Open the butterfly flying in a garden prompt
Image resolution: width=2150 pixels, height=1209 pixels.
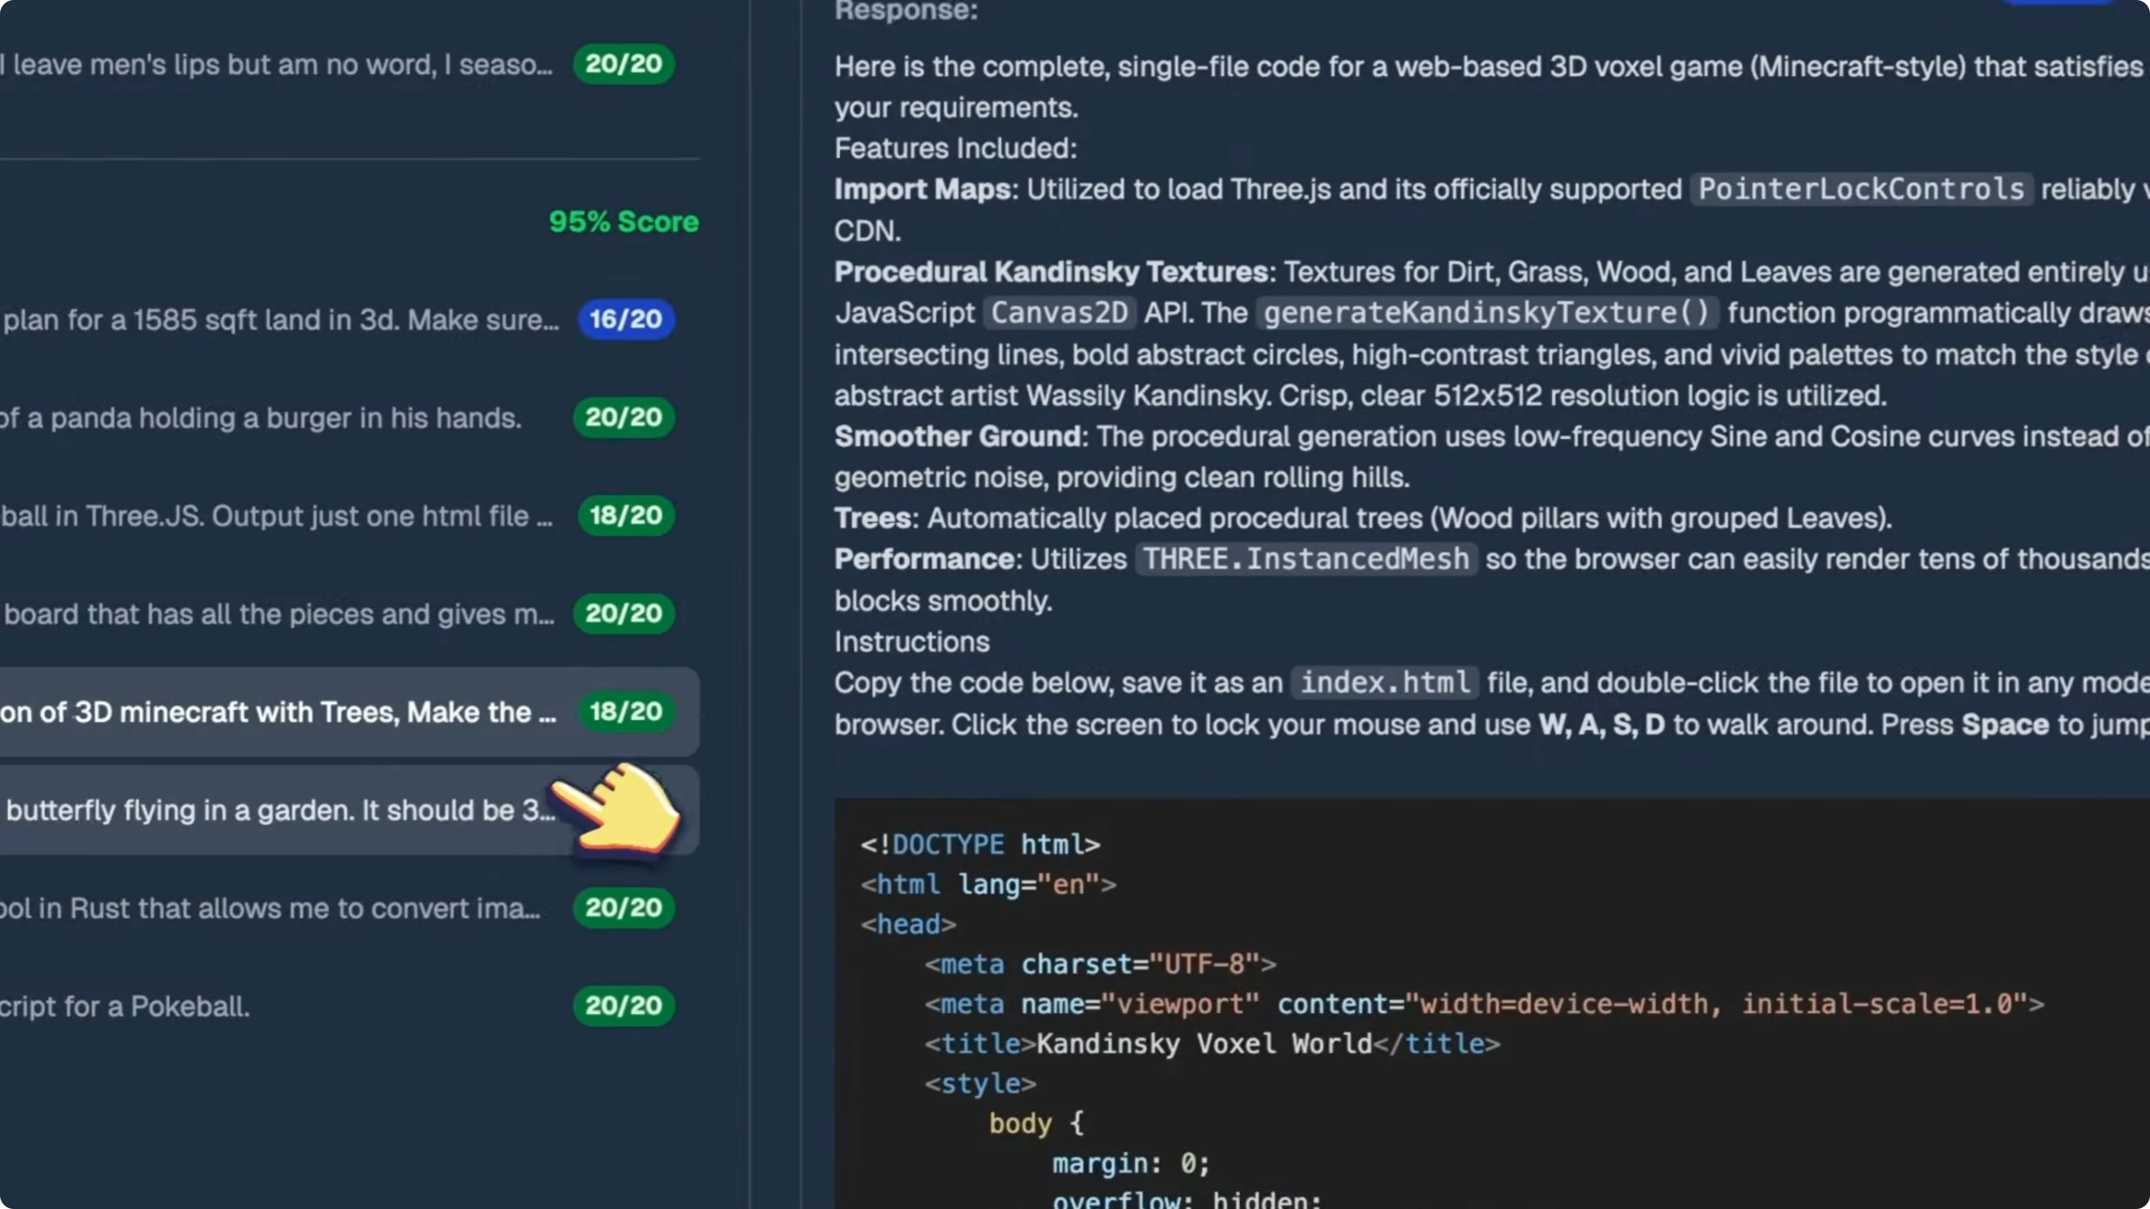(275, 810)
